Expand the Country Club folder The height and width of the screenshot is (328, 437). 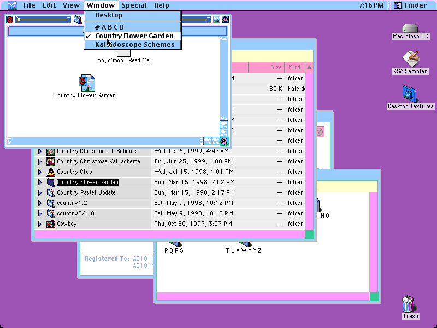click(40, 172)
